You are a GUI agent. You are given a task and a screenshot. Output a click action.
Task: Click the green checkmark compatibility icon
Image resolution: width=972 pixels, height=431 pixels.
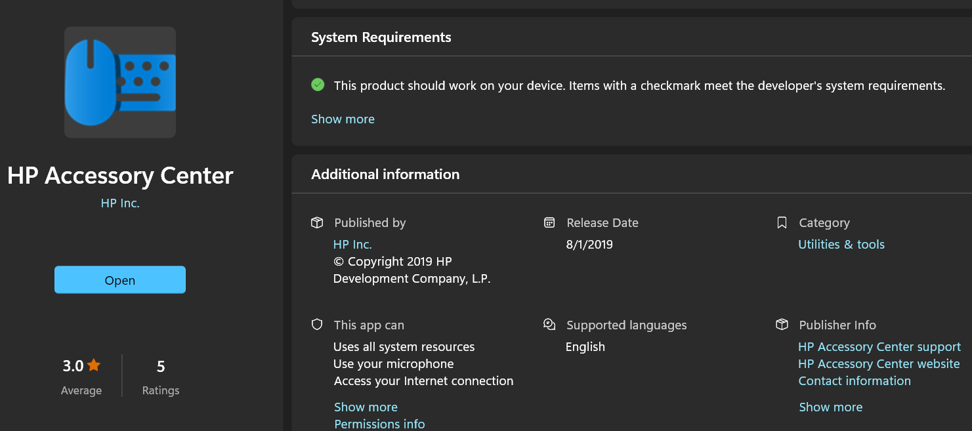click(318, 85)
